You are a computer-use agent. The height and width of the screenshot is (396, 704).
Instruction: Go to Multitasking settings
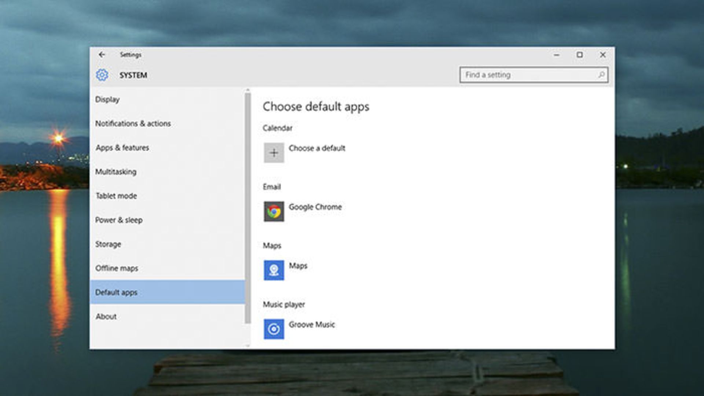click(x=167, y=171)
